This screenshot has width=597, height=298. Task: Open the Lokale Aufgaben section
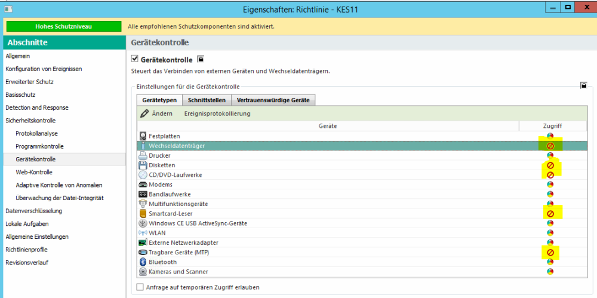27,224
